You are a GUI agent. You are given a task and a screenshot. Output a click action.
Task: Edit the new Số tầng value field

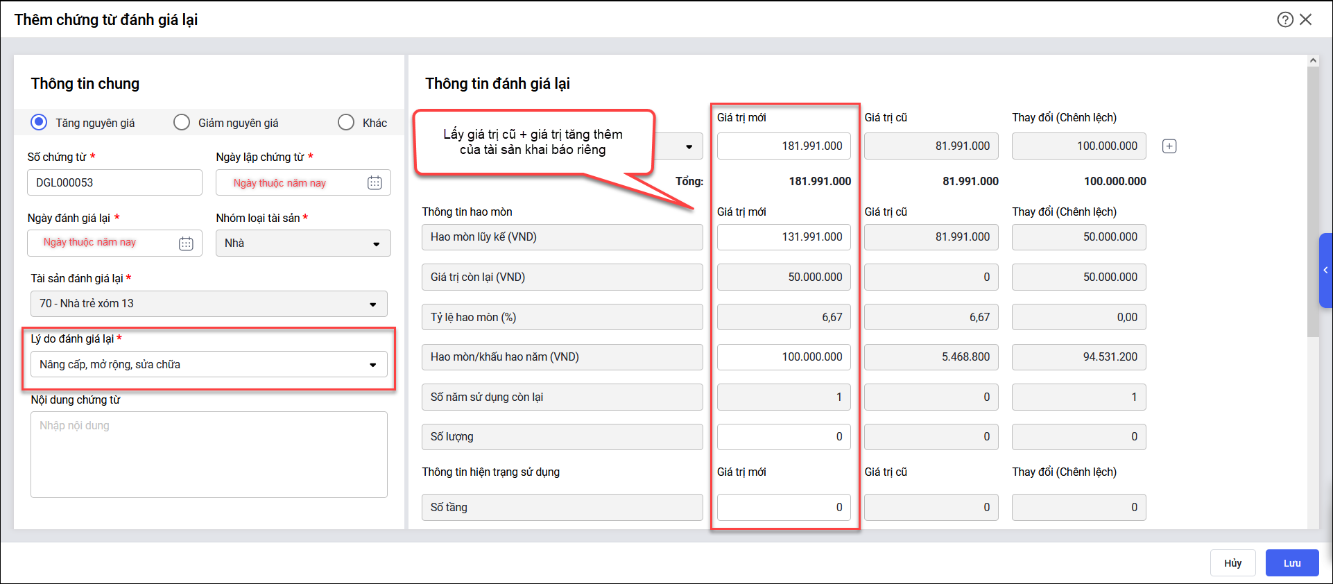784,507
